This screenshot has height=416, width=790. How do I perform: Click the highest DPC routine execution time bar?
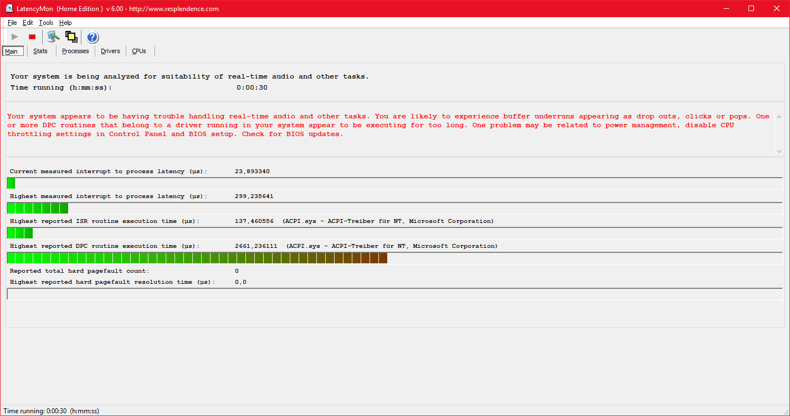(x=395, y=258)
